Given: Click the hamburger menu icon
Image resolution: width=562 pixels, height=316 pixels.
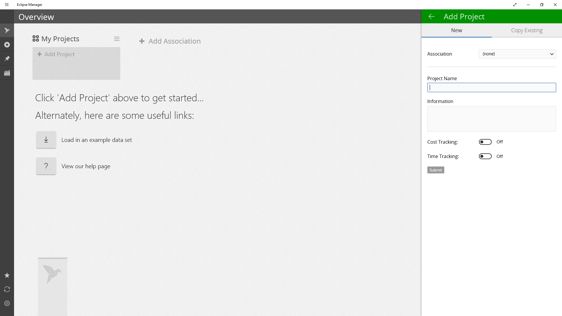Looking at the screenshot, I should 6,4.
